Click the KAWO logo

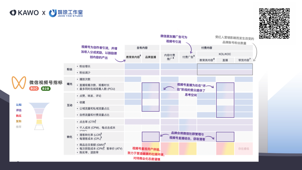tap(24, 13)
